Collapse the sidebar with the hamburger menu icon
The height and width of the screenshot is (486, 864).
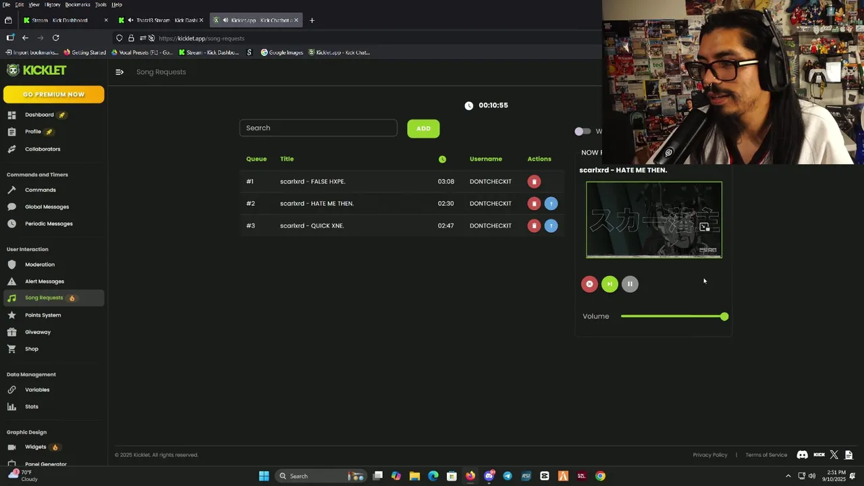119,72
